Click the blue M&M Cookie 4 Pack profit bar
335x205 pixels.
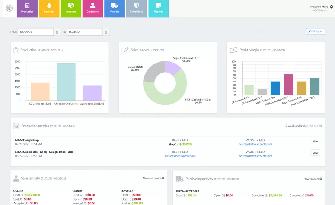coord(275,88)
